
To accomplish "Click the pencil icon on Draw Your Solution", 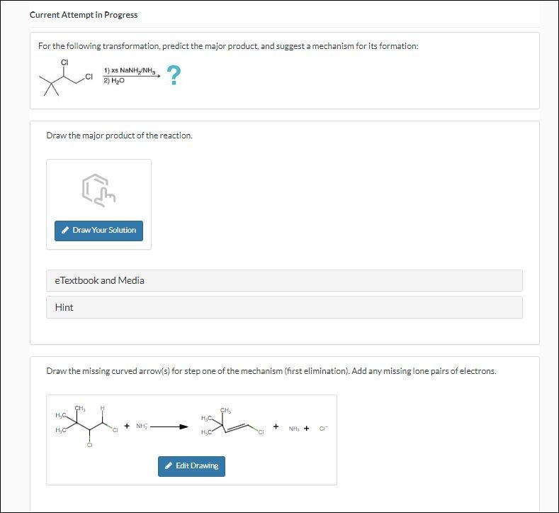I will click(65, 231).
